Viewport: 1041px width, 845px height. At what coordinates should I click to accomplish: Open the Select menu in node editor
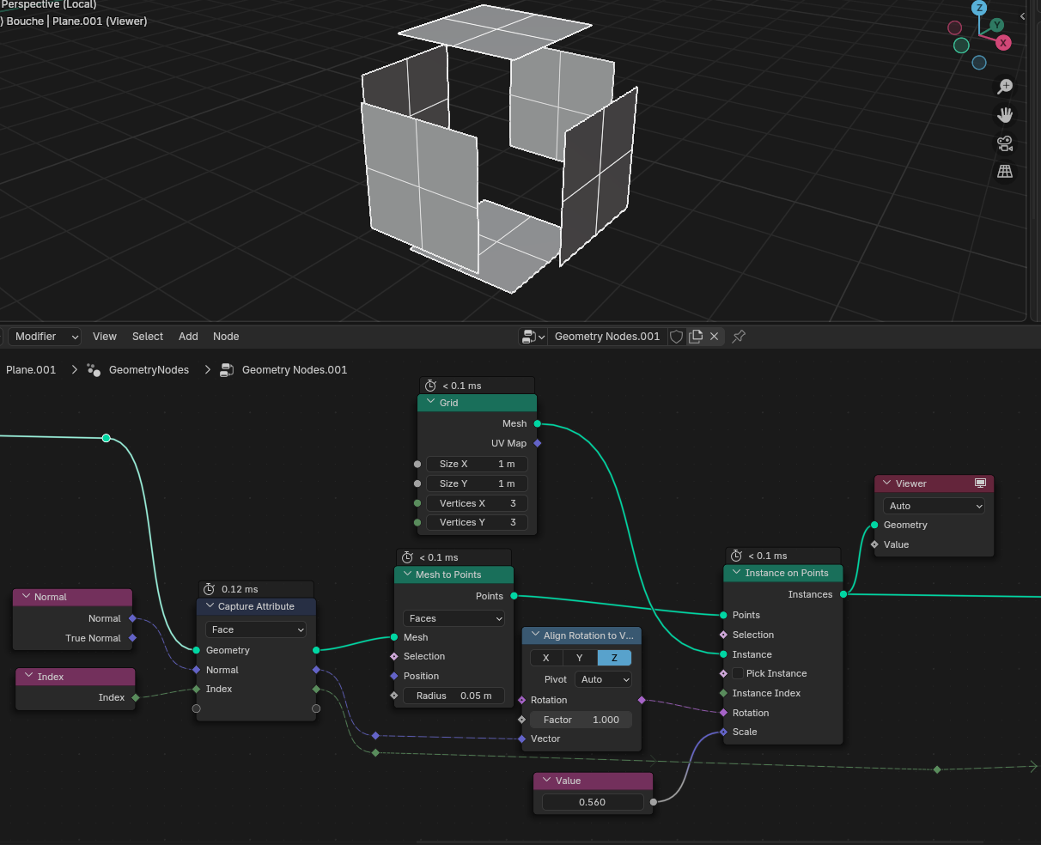pyautogui.click(x=148, y=337)
